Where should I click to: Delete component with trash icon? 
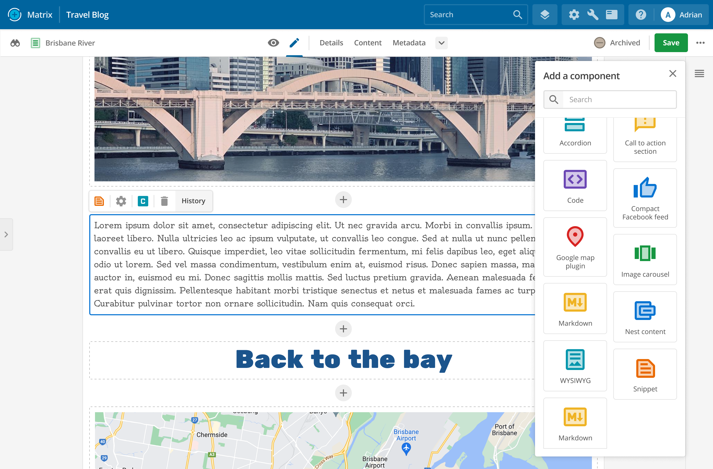[x=164, y=201]
